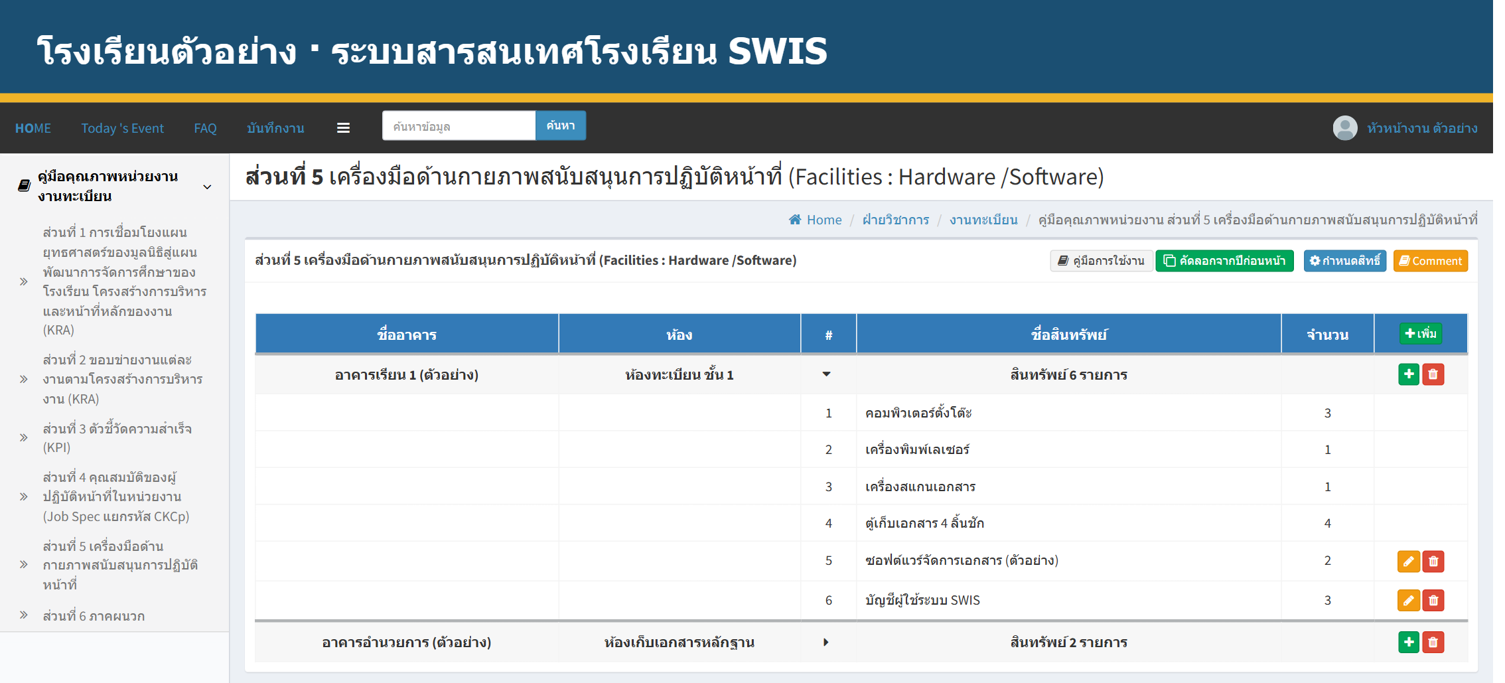The image size is (1505, 683).
Task: Click the book icon beside คู่มือคุณภาพหน่วยงาน
Action: tap(24, 186)
